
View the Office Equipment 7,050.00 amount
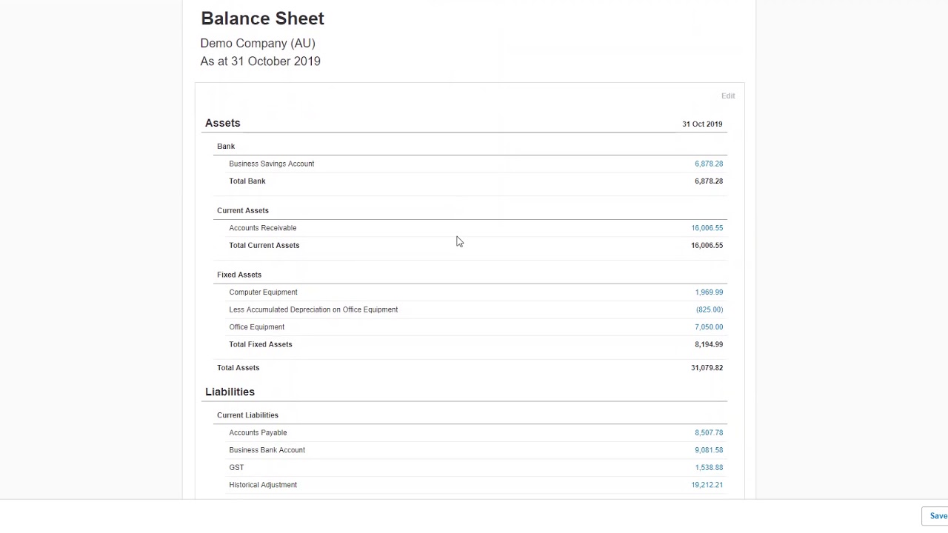coord(709,327)
